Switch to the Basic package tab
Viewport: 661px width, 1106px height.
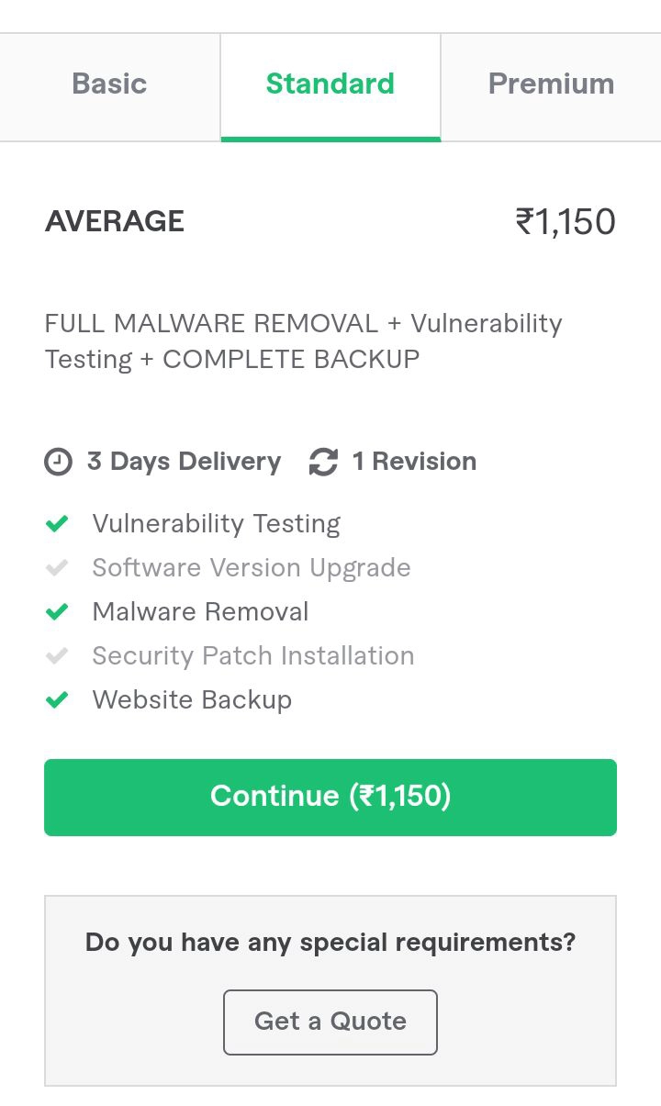(x=109, y=84)
